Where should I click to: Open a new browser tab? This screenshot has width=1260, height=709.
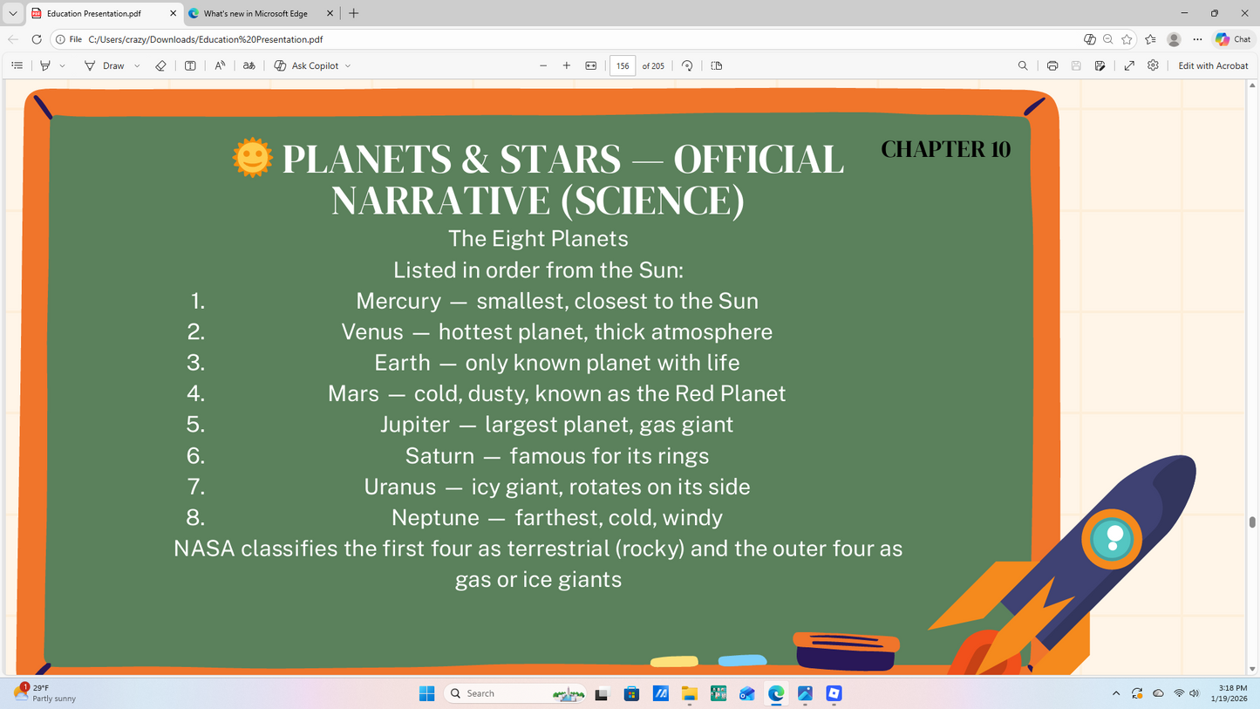pyautogui.click(x=353, y=14)
